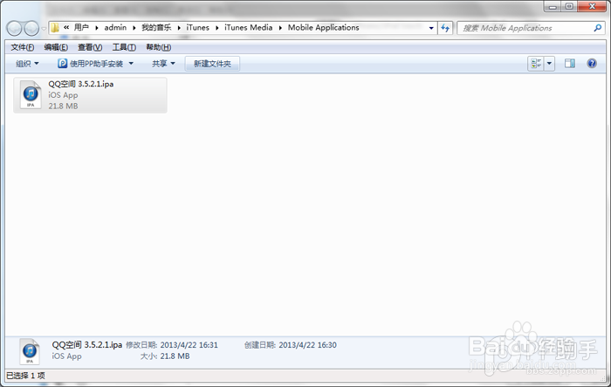This screenshot has height=387, width=611.
Task: Open address bar history dropdown
Action: [431, 28]
